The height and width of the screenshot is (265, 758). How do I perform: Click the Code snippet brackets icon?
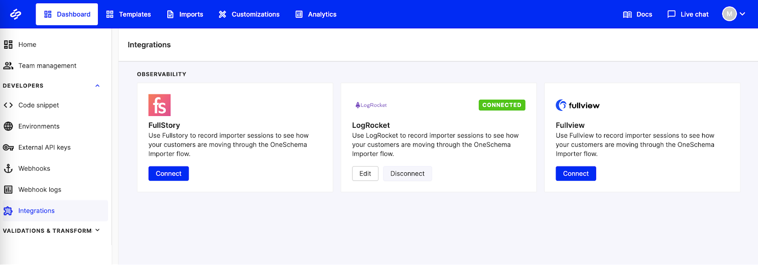(8, 105)
